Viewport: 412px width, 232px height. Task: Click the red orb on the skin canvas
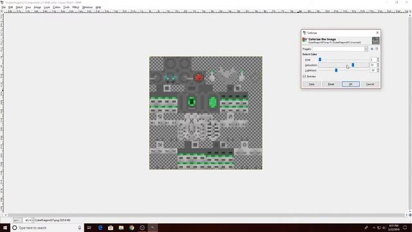coord(199,77)
